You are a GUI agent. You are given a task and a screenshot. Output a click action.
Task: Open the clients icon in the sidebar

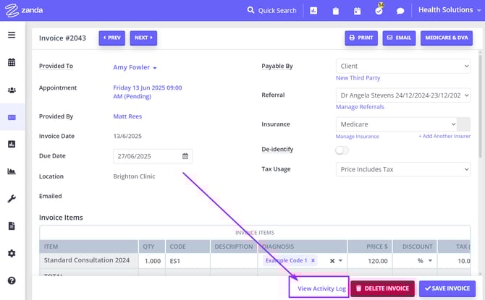click(12, 90)
